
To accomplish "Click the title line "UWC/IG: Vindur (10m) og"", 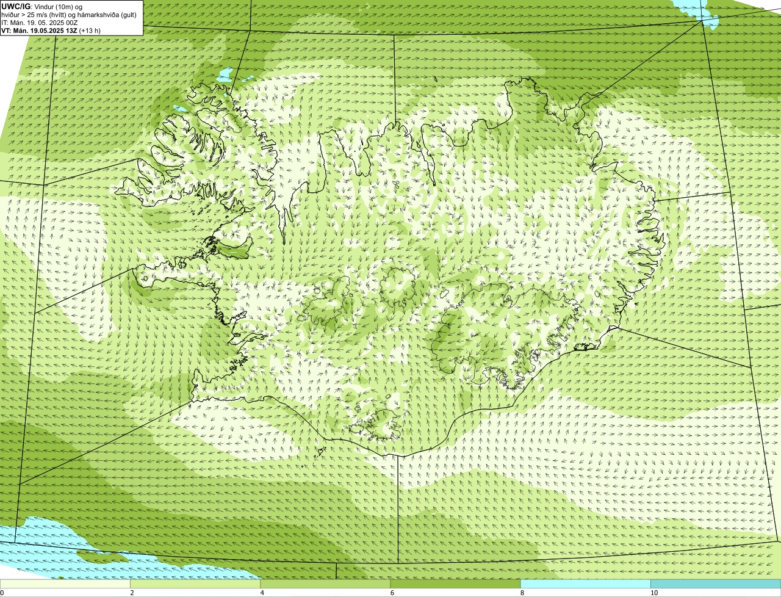I will tap(41, 6).
